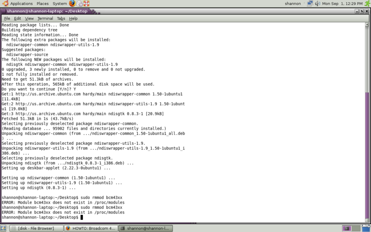
Task: Click the 'ndiswrapper-source' text
Action: [27, 54]
